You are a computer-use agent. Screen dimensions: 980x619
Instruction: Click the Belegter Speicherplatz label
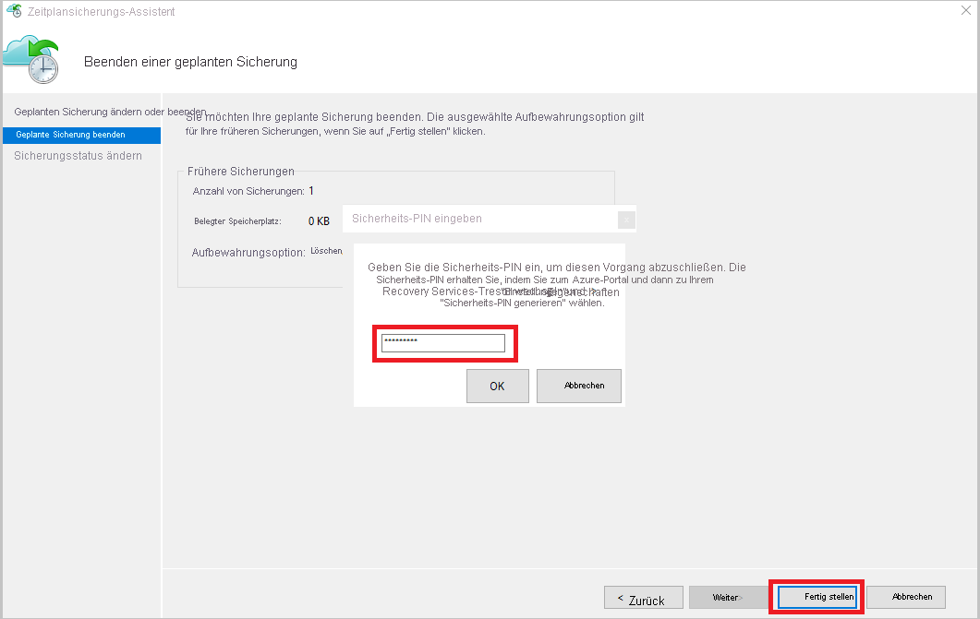[x=237, y=221]
